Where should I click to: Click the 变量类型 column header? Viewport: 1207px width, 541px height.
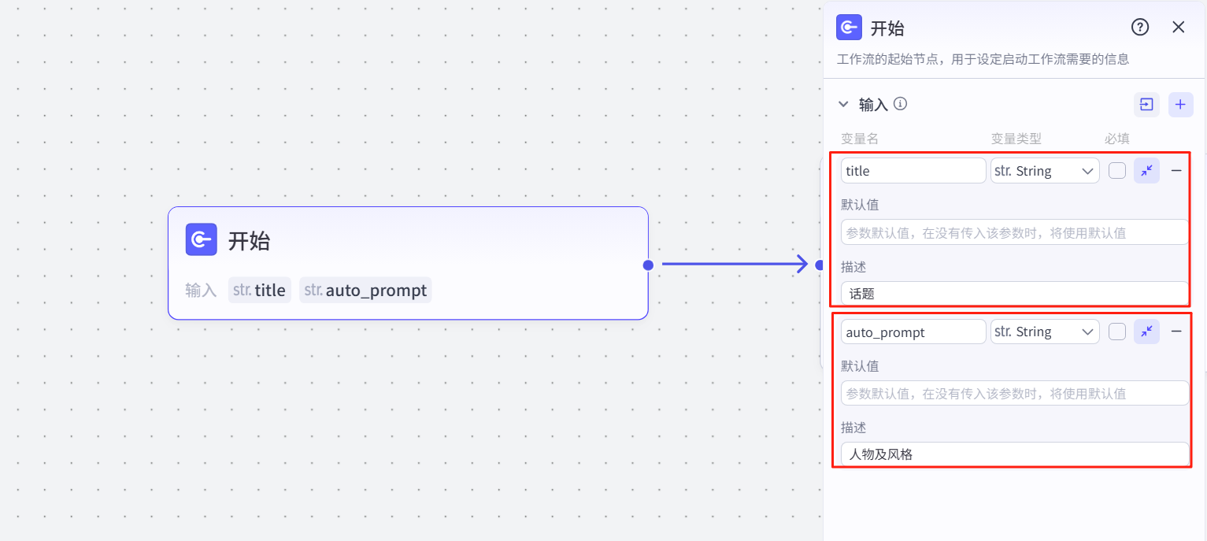tap(1016, 139)
